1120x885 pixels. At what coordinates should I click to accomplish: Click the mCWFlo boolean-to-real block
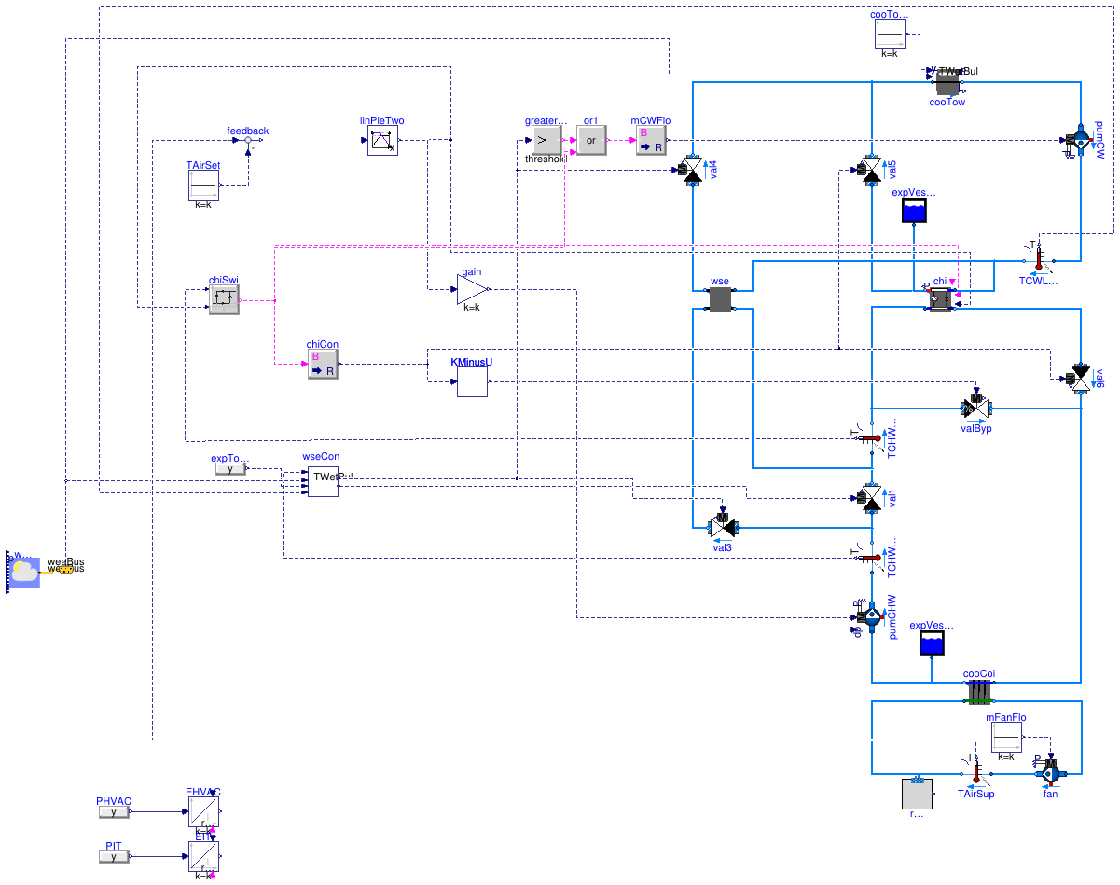point(650,141)
